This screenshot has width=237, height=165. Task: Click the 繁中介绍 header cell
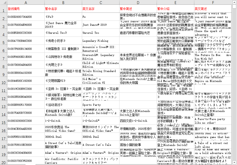point(175,9)
